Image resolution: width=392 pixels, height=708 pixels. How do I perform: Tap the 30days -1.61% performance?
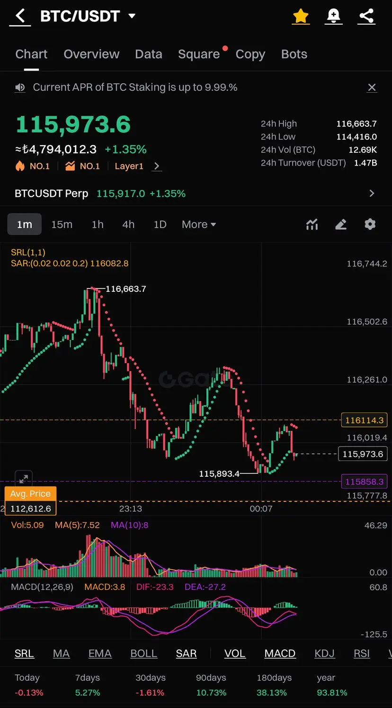(x=151, y=685)
